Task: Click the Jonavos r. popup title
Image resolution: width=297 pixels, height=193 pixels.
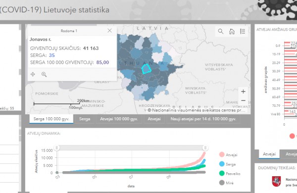Action: tap(41, 40)
